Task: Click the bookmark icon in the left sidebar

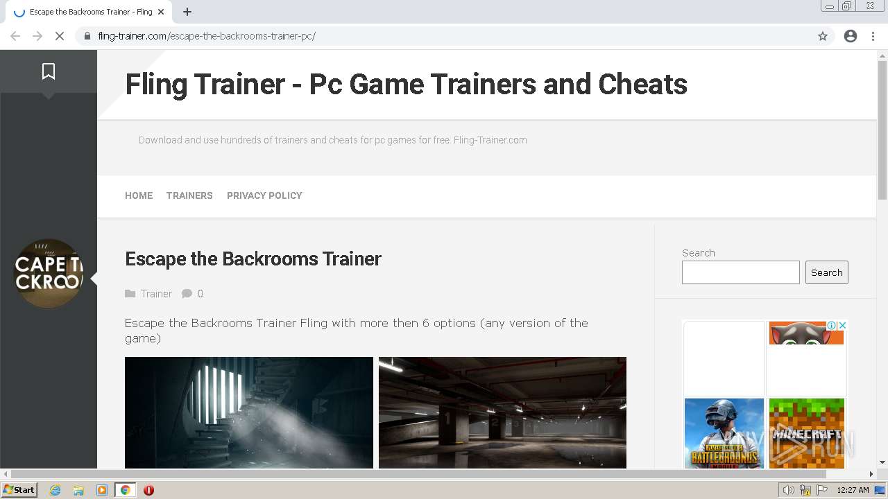Action: [x=49, y=71]
